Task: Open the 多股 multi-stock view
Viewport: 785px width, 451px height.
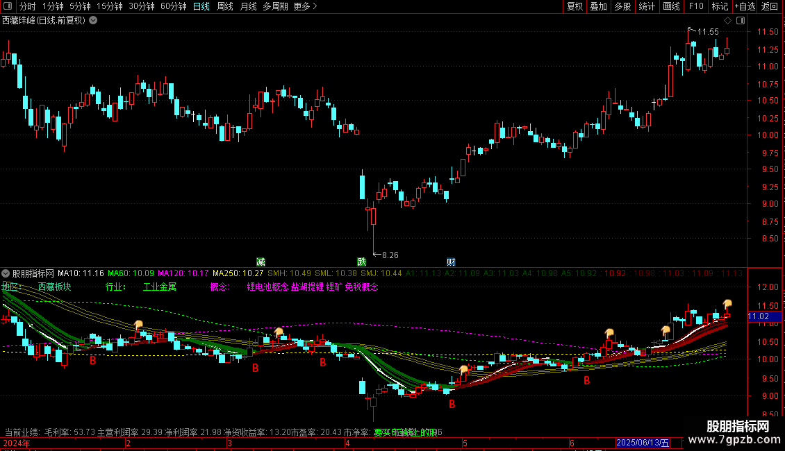Action: tap(622, 6)
